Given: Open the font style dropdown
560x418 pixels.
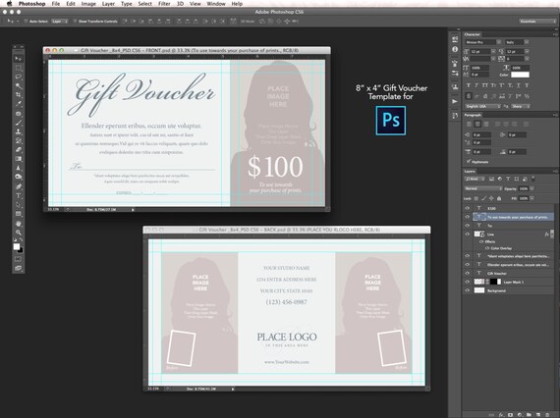Looking at the screenshot, I should point(527,42).
